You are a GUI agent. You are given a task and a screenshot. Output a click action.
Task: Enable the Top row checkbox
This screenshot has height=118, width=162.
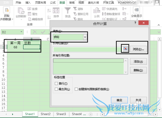[x=56, y=83]
